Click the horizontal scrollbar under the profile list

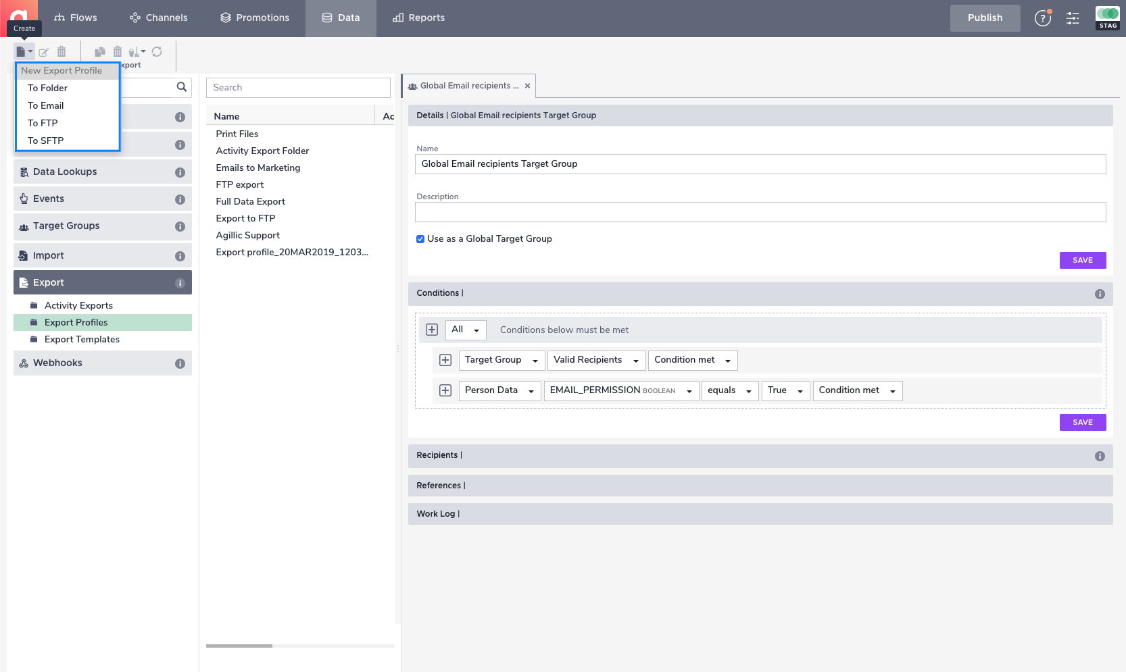point(239,646)
